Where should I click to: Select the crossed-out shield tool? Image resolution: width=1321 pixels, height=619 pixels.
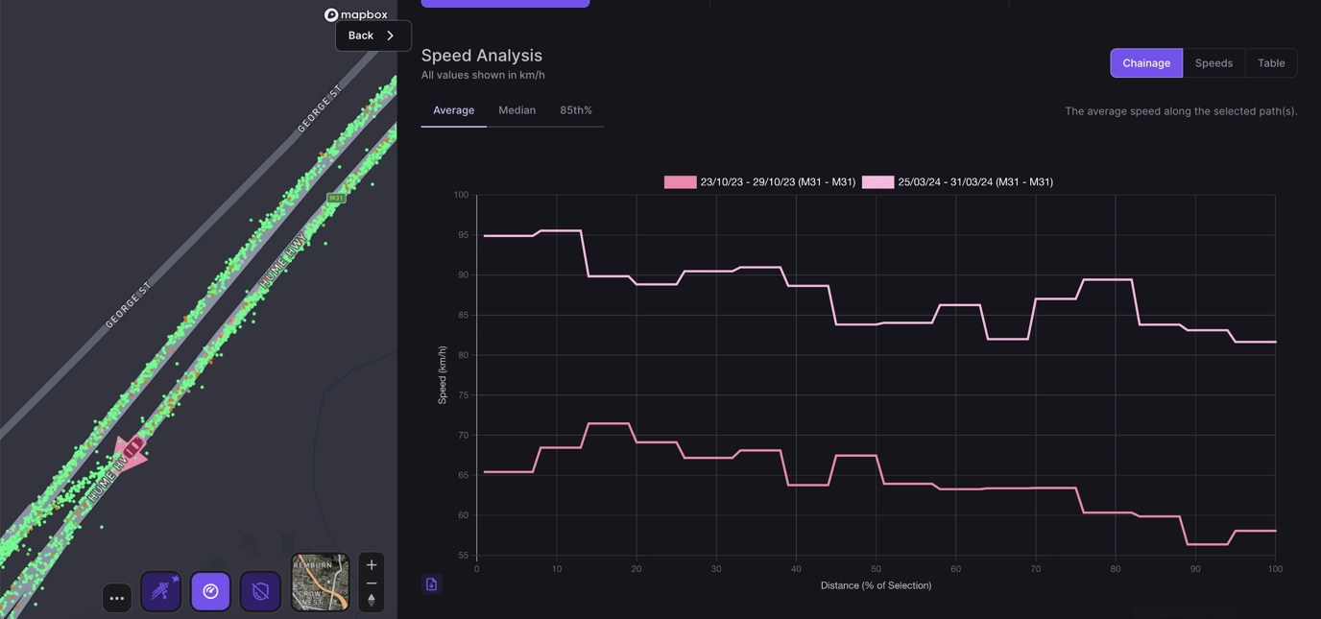(x=260, y=591)
